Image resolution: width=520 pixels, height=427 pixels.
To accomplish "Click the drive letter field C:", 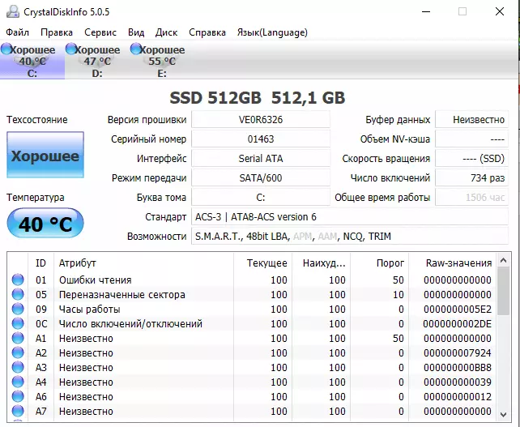I will (261, 198).
